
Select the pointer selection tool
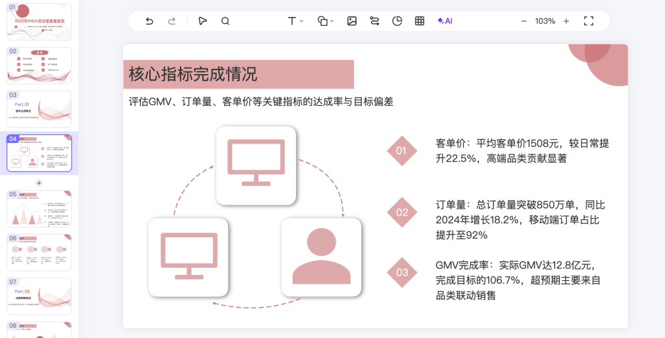pos(203,21)
